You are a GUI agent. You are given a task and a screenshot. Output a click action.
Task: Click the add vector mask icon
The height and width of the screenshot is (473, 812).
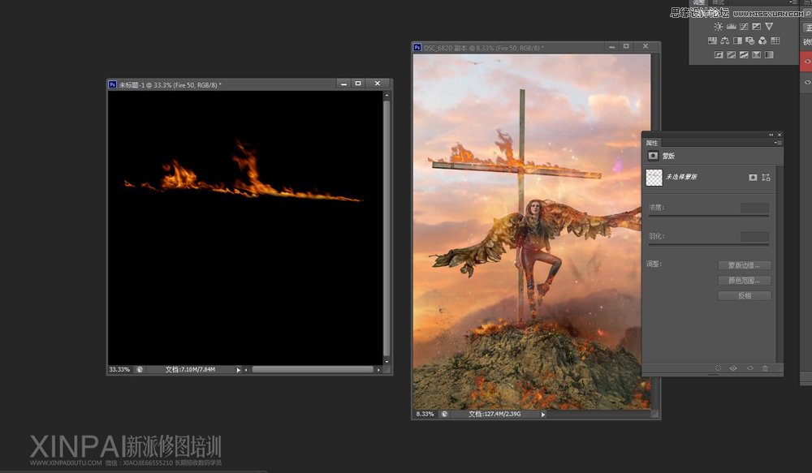pyautogui.click(x=767, y=178)
